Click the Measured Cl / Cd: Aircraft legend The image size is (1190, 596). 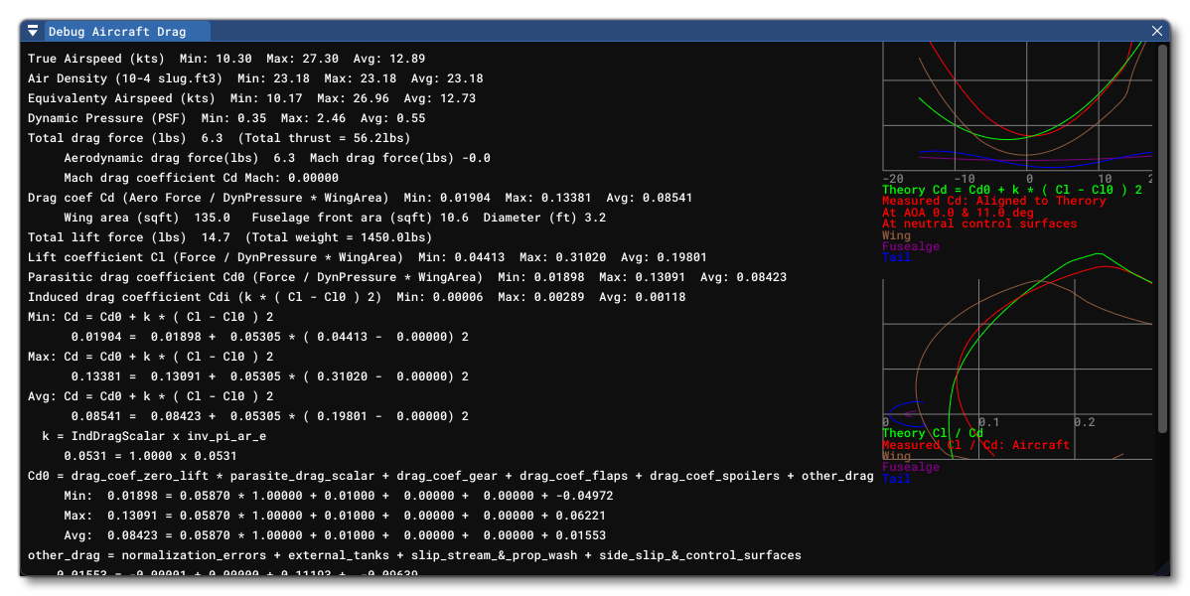click(975, 445)
